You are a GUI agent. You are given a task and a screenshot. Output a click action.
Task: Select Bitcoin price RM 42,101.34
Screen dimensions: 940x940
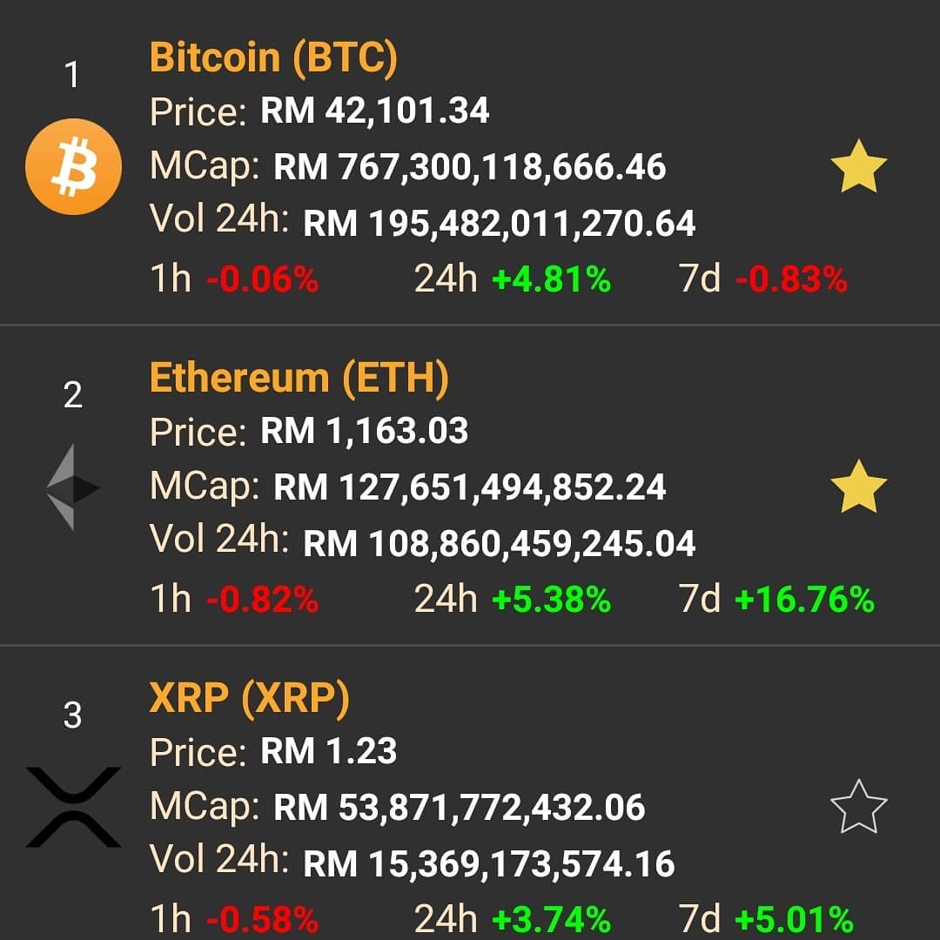pyautogui.click(x=374, y=111)
